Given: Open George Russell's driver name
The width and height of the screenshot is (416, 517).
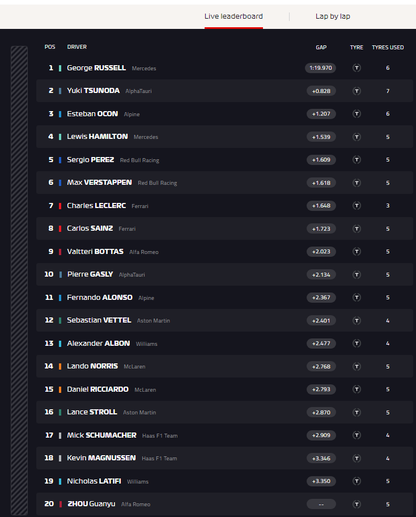Looking at the screenshot, I should click(96, 68).
